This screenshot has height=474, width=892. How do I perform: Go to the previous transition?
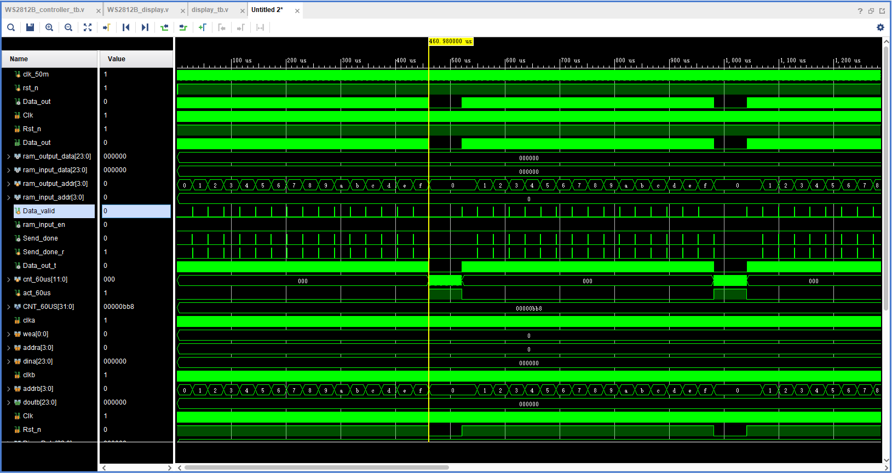164,27
